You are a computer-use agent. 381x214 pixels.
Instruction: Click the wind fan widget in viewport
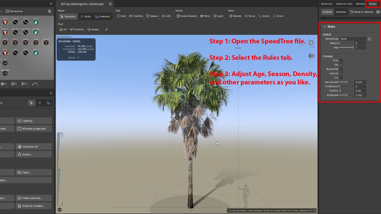tap(311, 56)
